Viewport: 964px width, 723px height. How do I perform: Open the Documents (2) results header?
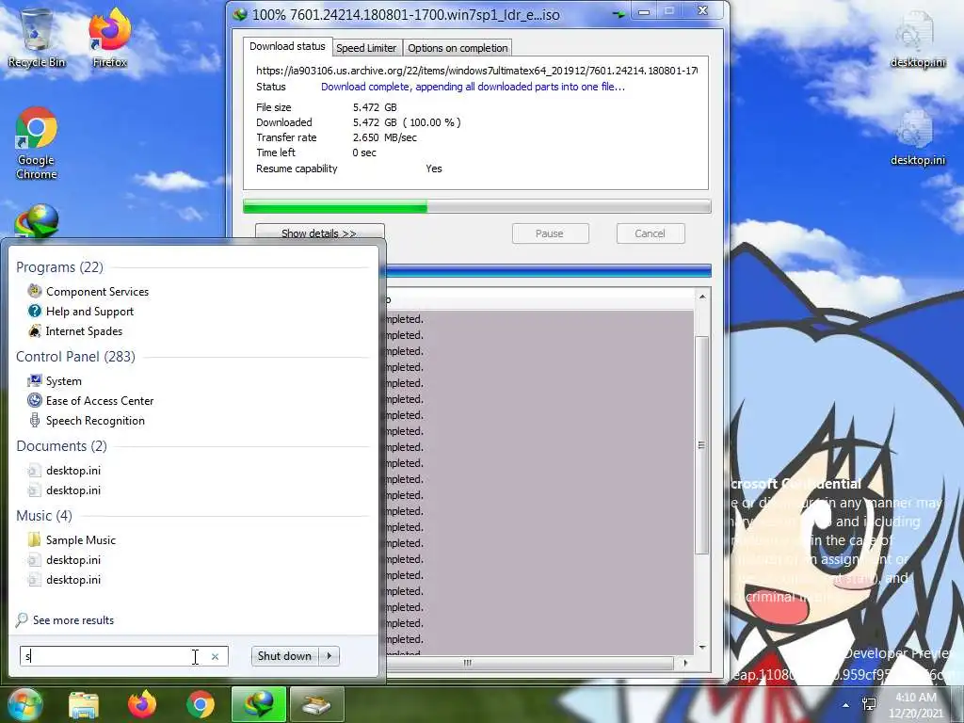(x=61, y=445)
